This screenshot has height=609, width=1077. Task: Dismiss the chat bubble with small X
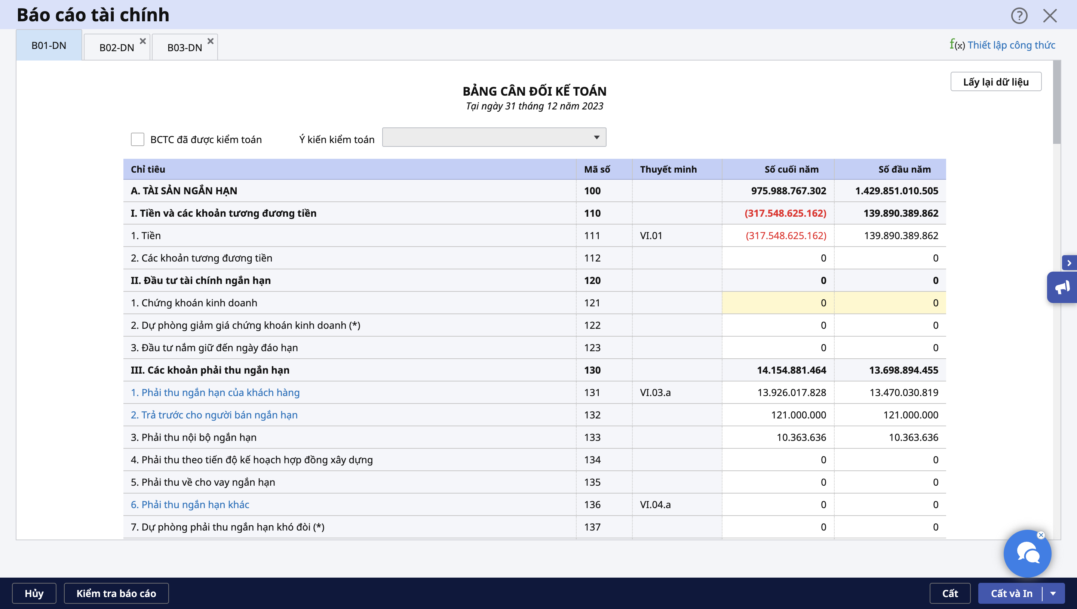1041,535
